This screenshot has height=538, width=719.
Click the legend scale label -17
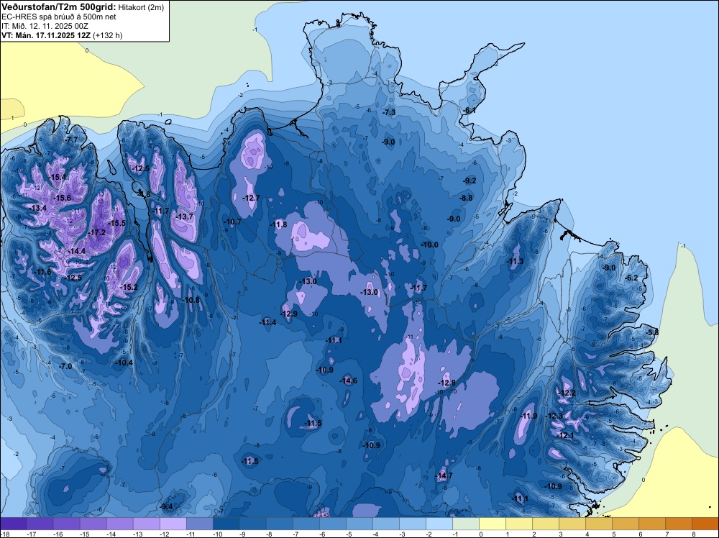click(x=32, y=534)
